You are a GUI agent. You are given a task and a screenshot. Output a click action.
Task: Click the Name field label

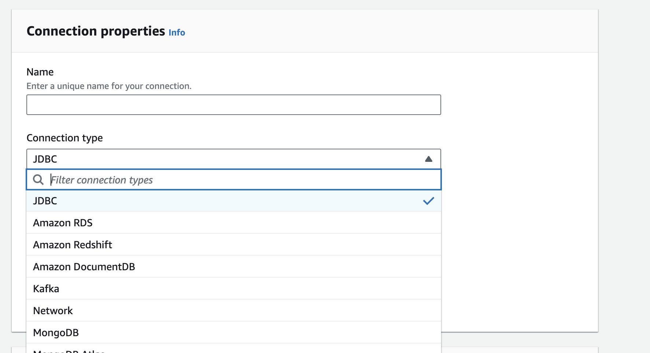click(40, 72)
